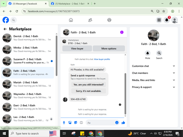
Task: Select Faith's conversation in the list
Action: pos(27,73)
